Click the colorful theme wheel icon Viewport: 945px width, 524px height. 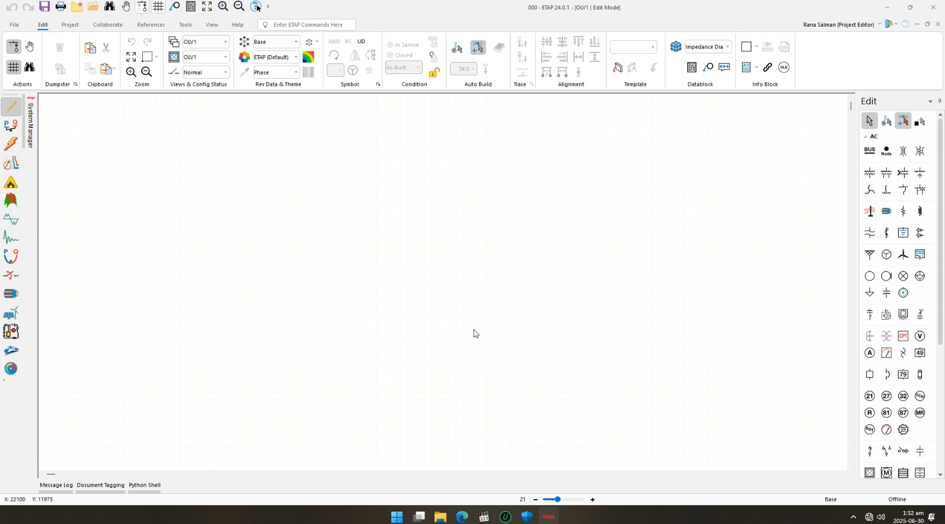[x=244, y=57]
